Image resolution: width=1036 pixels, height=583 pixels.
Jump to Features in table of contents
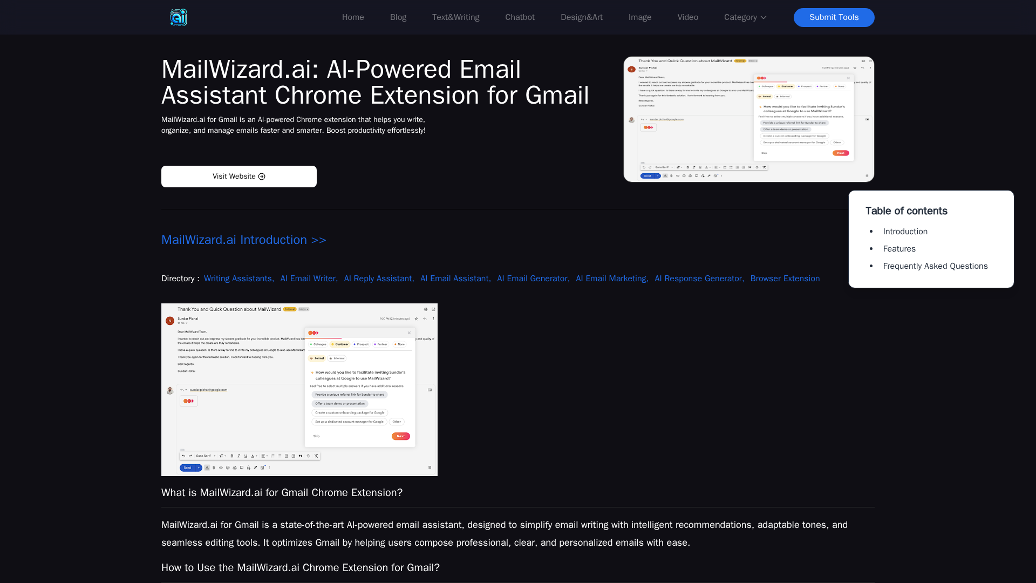click(899, 249)
